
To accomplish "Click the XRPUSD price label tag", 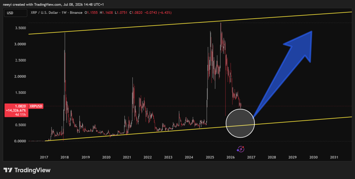I will click(x=36, y=106).
